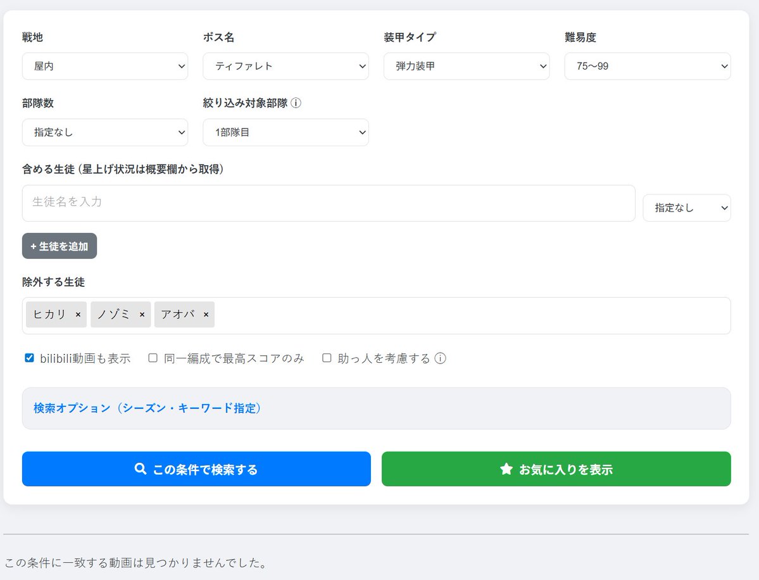The image size is (759, 580).
Task: Show favorites via お気に入りを表示
Action: coord(556,469)
